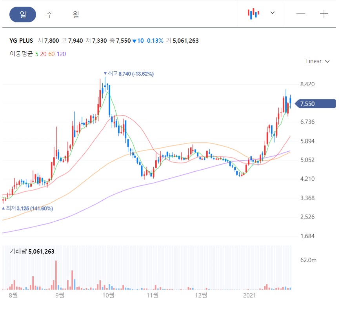Image resolution: width=340 pixels, height=312 pixels.
Task: Click the 5,052 price axis label
Action: pos(307,160)
